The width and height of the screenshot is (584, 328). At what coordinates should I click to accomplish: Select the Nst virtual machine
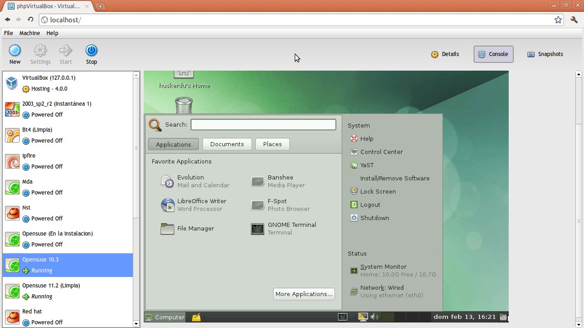tap(68, 213)
